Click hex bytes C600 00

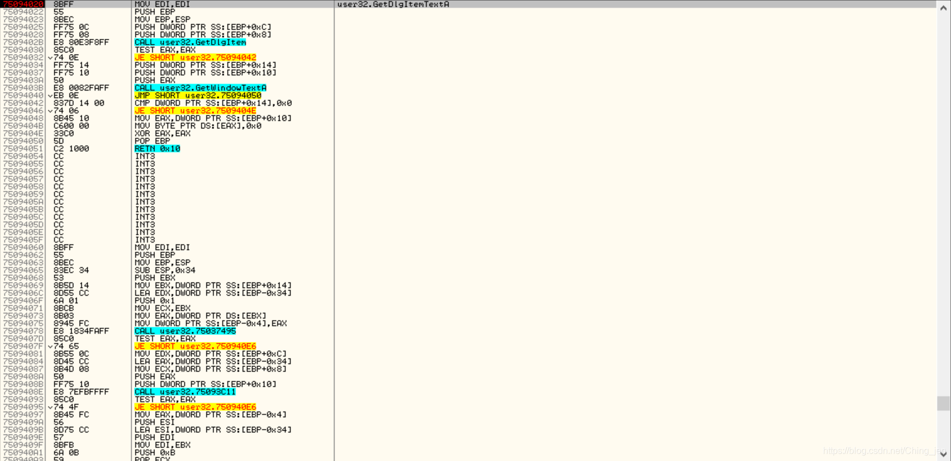coord(71,126)
